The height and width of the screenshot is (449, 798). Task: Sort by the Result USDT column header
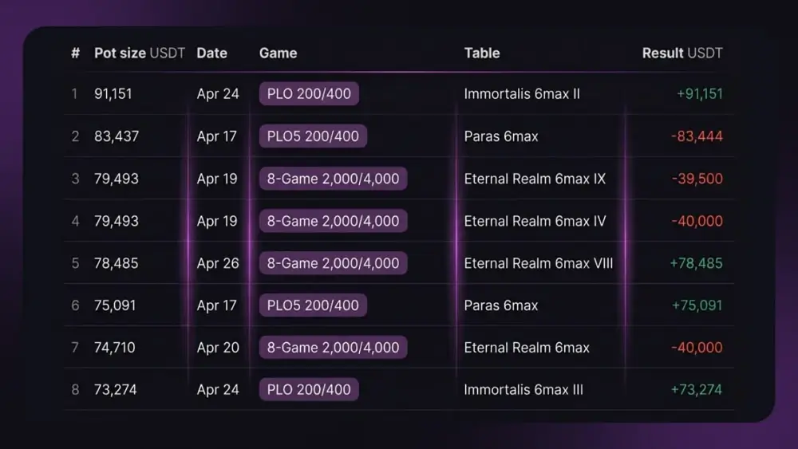pyautogui.click(x=682, y=53)
